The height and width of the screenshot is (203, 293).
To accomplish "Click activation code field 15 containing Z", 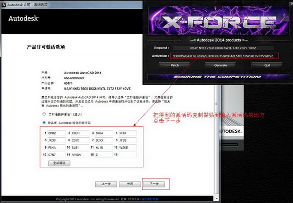I will tap(104, 155).
